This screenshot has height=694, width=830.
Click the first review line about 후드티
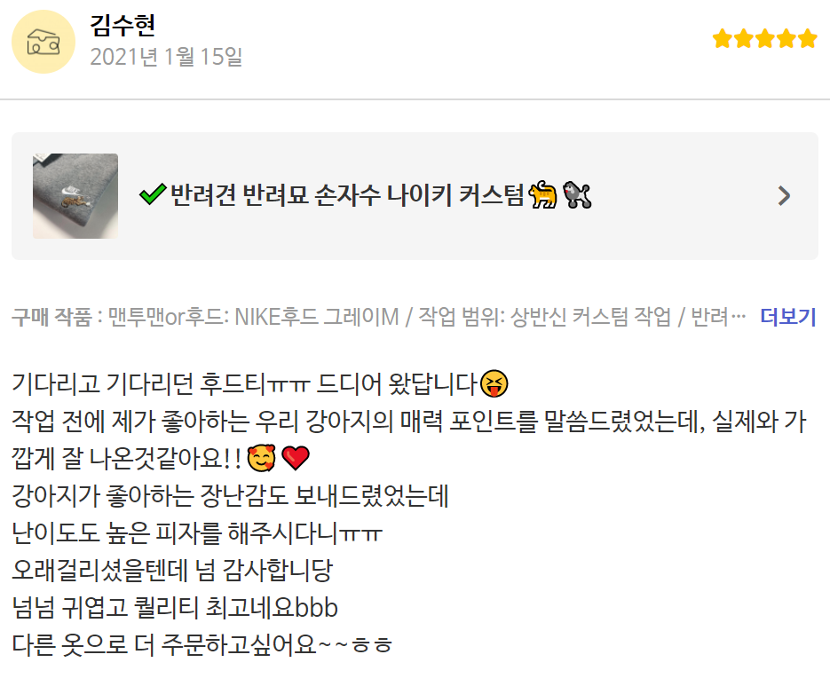260,383
